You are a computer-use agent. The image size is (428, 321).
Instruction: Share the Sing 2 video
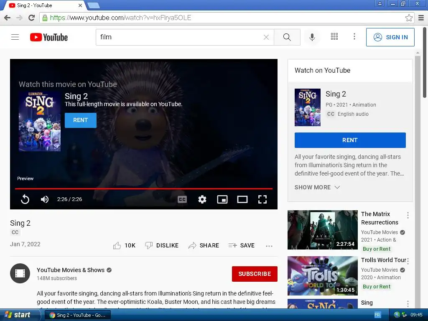pyautogui.click(x=204, y=245)
